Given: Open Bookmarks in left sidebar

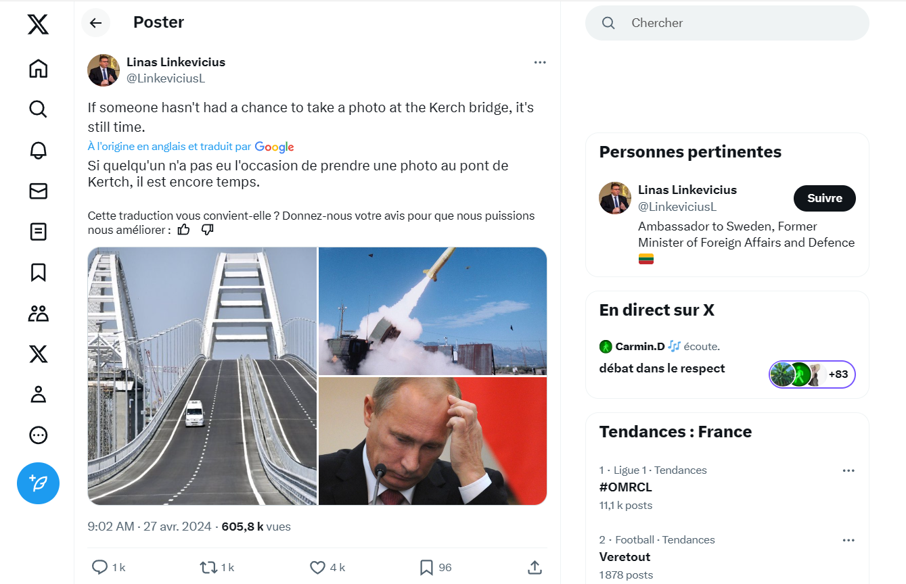Looking at the screenshot, I should pyautogui.click(x=38, y=272).
